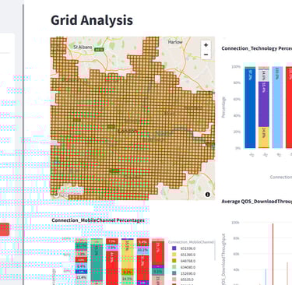Screen dimensions: 292x285
Task: Click the Harlow label on the map
Action: pos(175,42)
